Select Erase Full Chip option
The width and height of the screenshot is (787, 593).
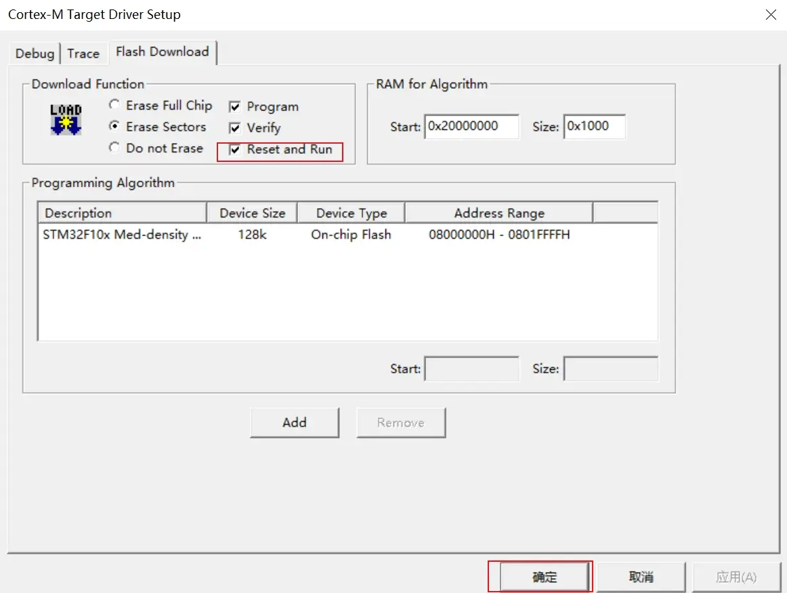pyautogui.click(x=114, y=105)
